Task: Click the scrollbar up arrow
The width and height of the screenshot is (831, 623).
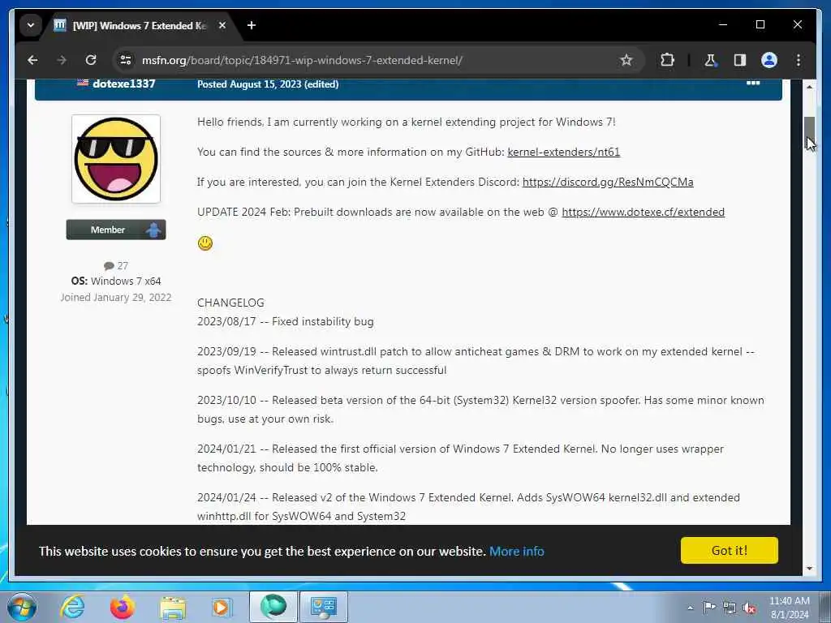Action: (809, 87)
